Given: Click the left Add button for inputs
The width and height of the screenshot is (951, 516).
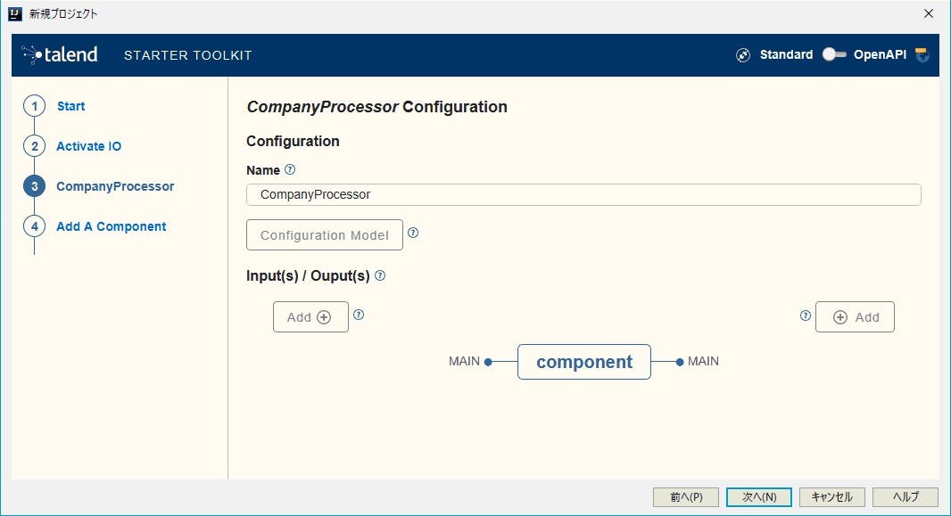Looking at the screenshot, I should pyautogui.click(x=310, y=315).
